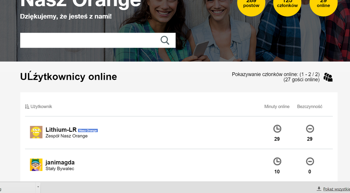Click the online yellow stat circle
350x193 pixels.
323,5
